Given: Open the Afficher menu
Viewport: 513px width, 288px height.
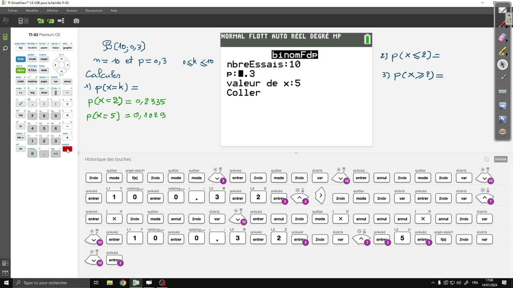Looking at the screenshot, I should point(53,10).
